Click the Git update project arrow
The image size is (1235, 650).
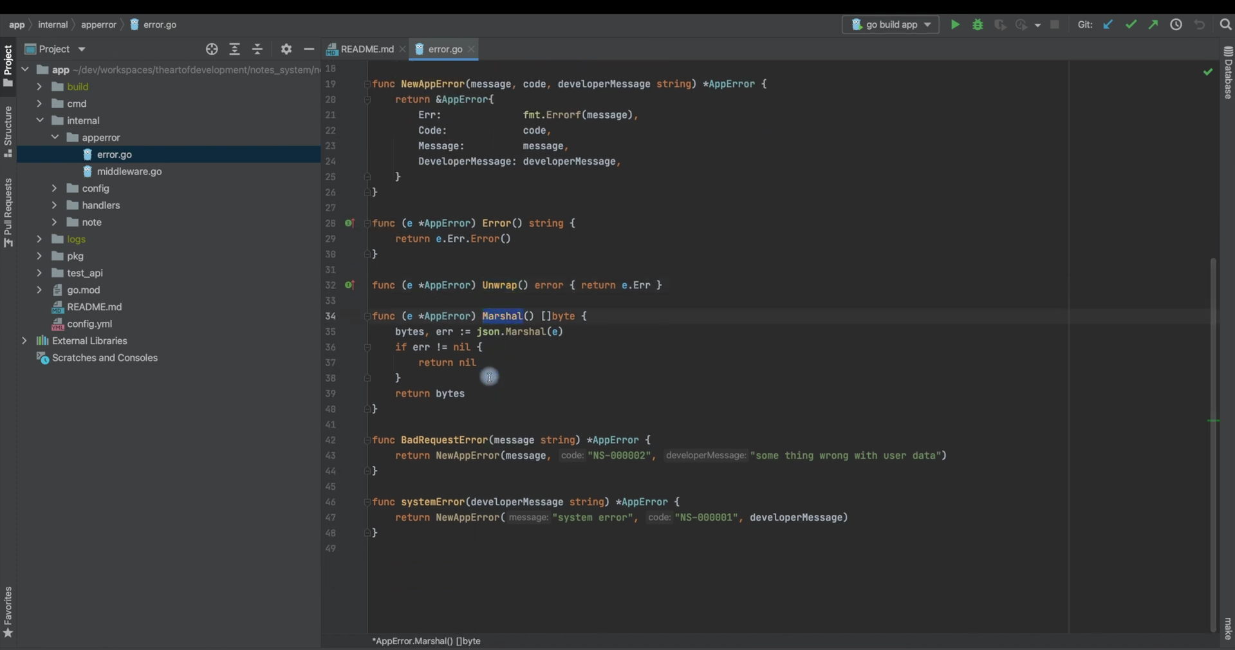[x=1108, y=24]
